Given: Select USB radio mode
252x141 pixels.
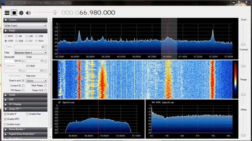Looking at the screenshot, I should 37,36.
